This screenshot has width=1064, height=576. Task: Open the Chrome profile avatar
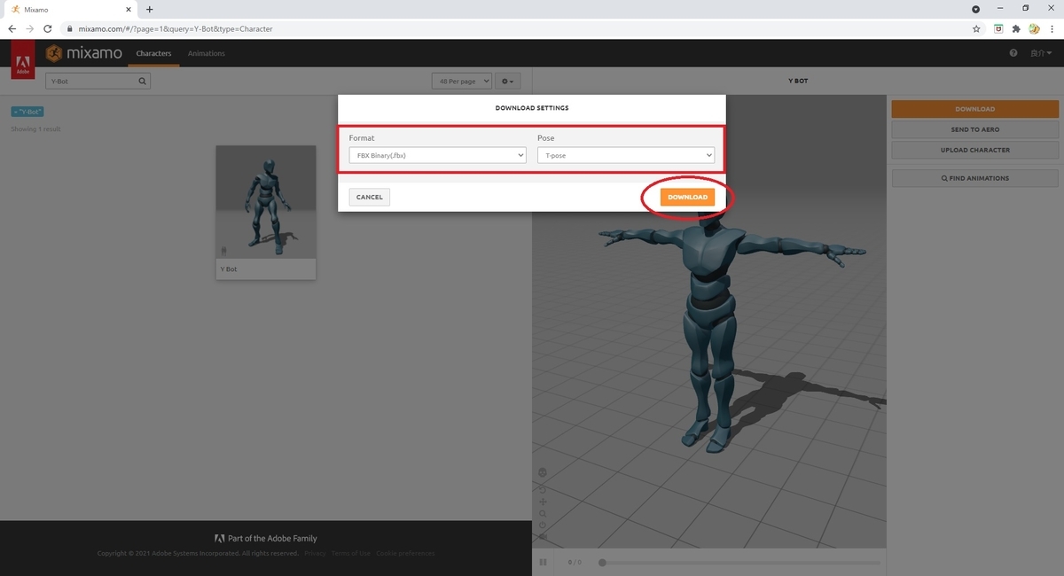click(1034, 28)
